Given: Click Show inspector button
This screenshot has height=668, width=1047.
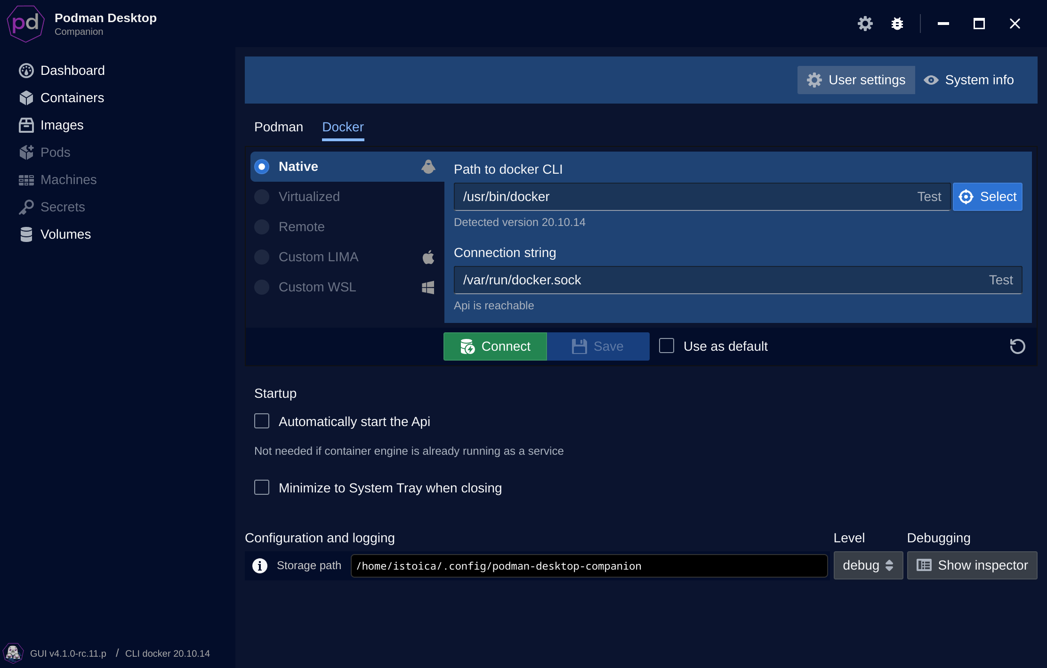Looking at the screenshot, I should point(972,565).
